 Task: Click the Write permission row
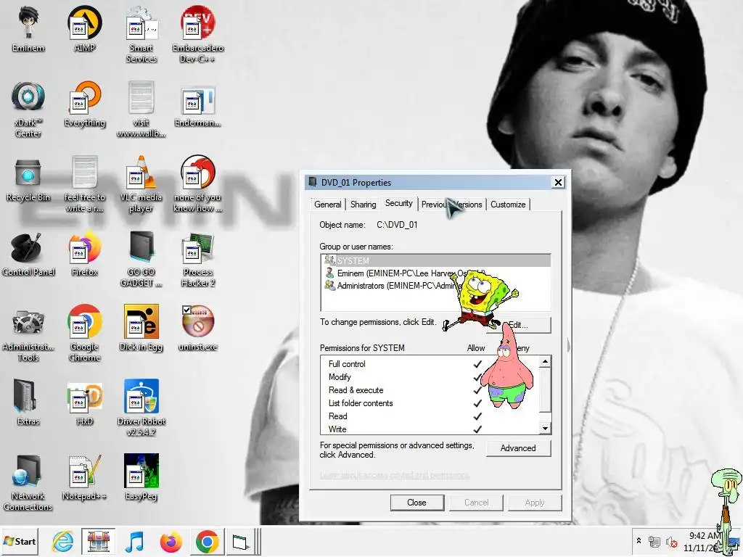point(430,429)
